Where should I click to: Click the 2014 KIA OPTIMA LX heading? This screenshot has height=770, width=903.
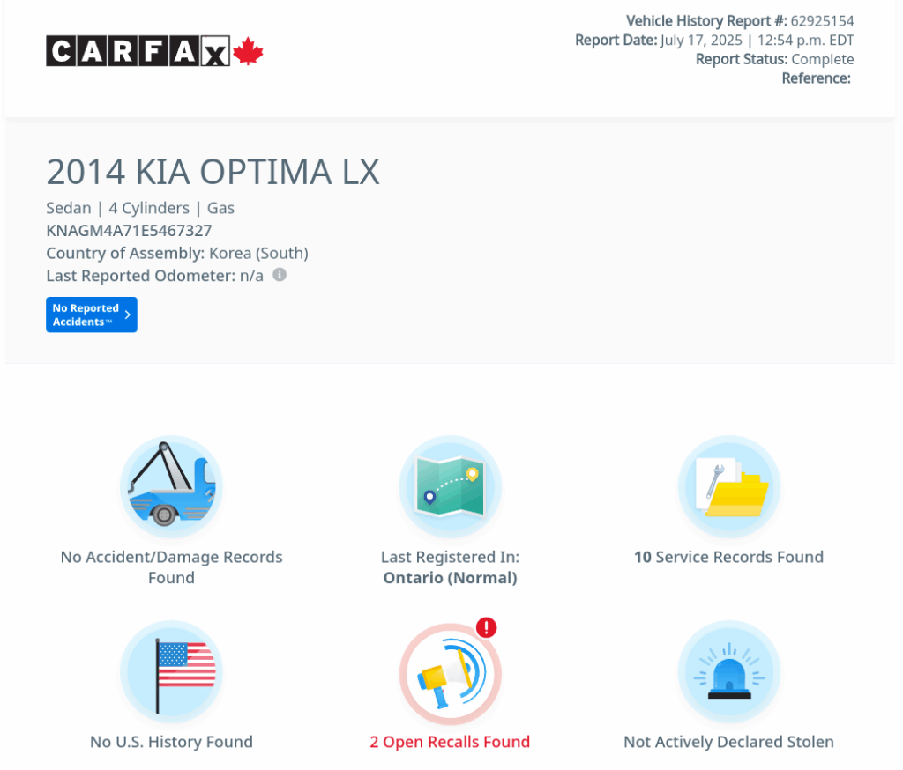(213, 172)
